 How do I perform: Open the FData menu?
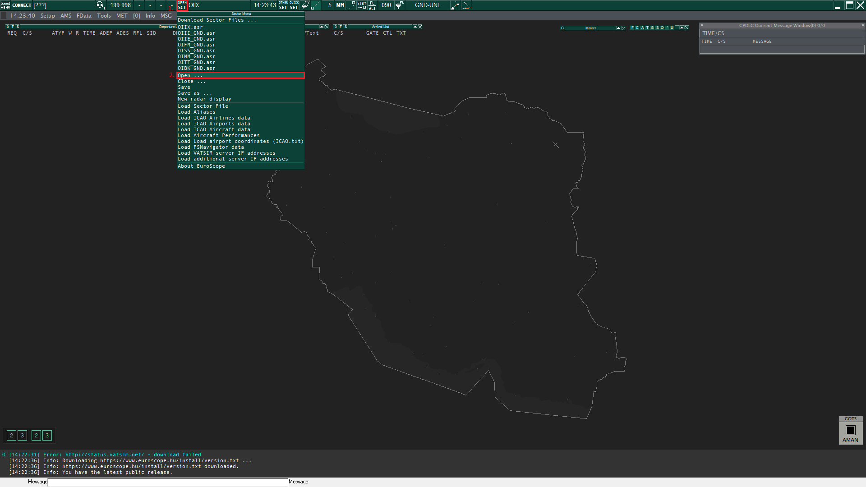[84, 16]
